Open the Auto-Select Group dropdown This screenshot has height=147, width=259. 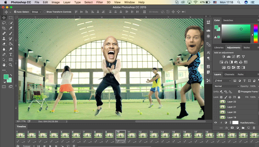(36, 12)
